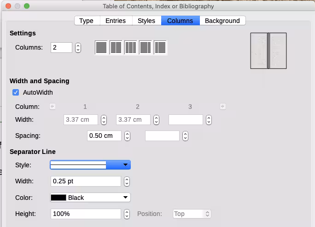The image size is (315, 227).
Task: Click the black color swatch in Color
Action: point(58,198)
